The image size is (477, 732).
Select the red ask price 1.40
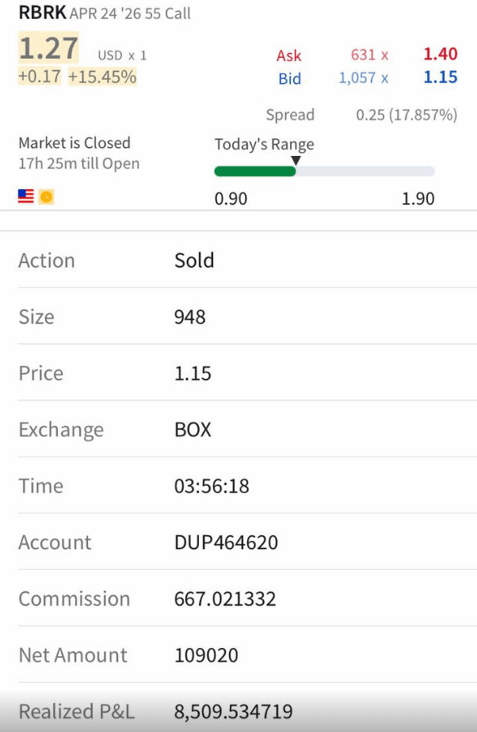click(x=441, y=55)
